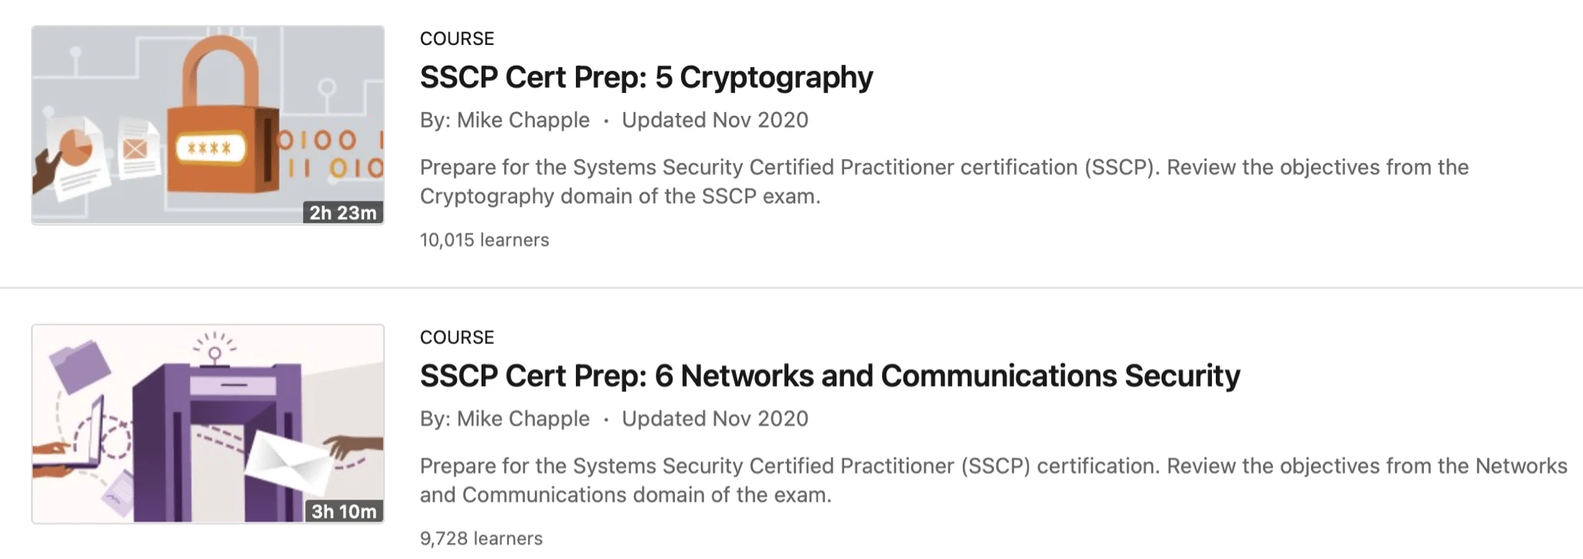This screenshot has width=1583, height=559.
Task: Click the 9,728 learners count
Action: (x=482, y=539)
